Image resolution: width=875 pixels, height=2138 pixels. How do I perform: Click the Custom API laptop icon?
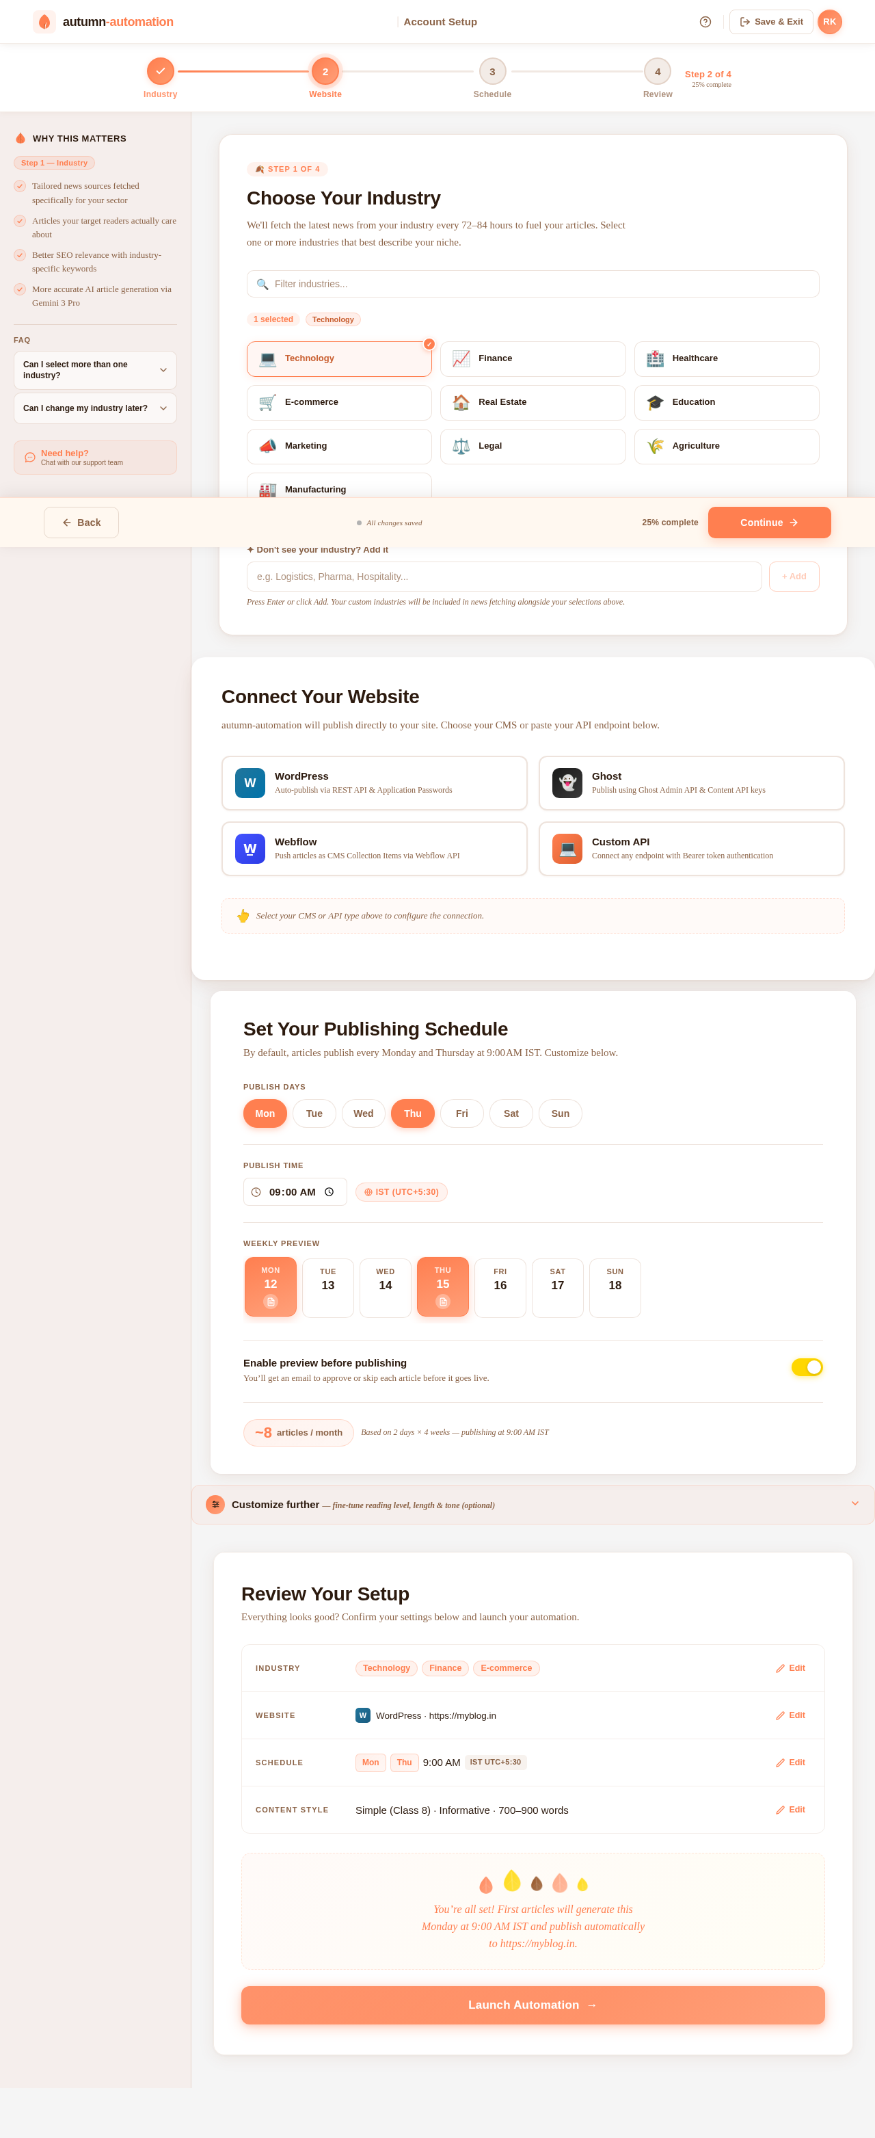point(567,848)
